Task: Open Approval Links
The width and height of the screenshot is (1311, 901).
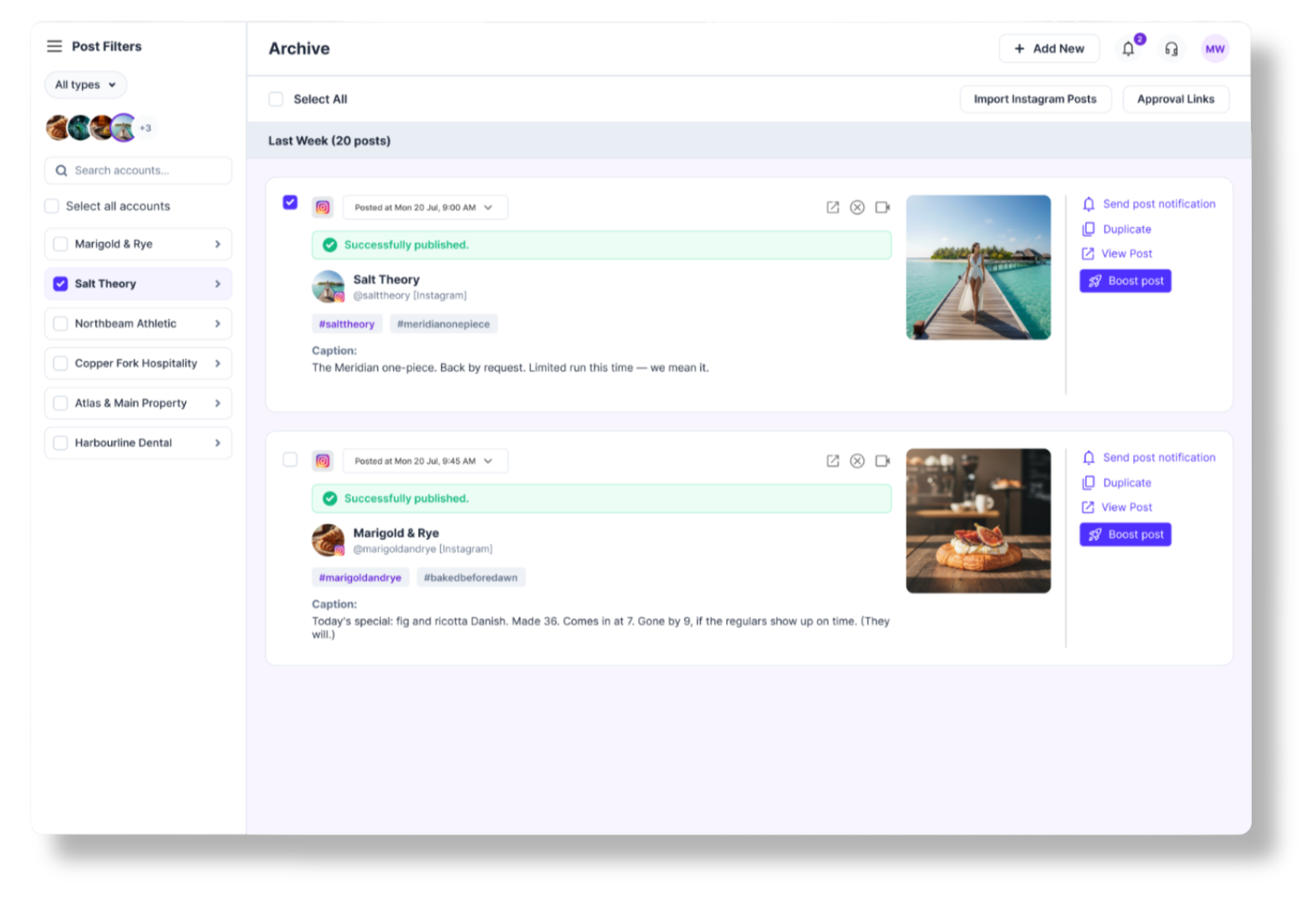Action: pyautogui.click(x=1176, y=99)
